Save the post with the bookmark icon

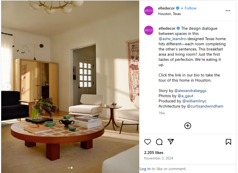click(x=228, y=142)
